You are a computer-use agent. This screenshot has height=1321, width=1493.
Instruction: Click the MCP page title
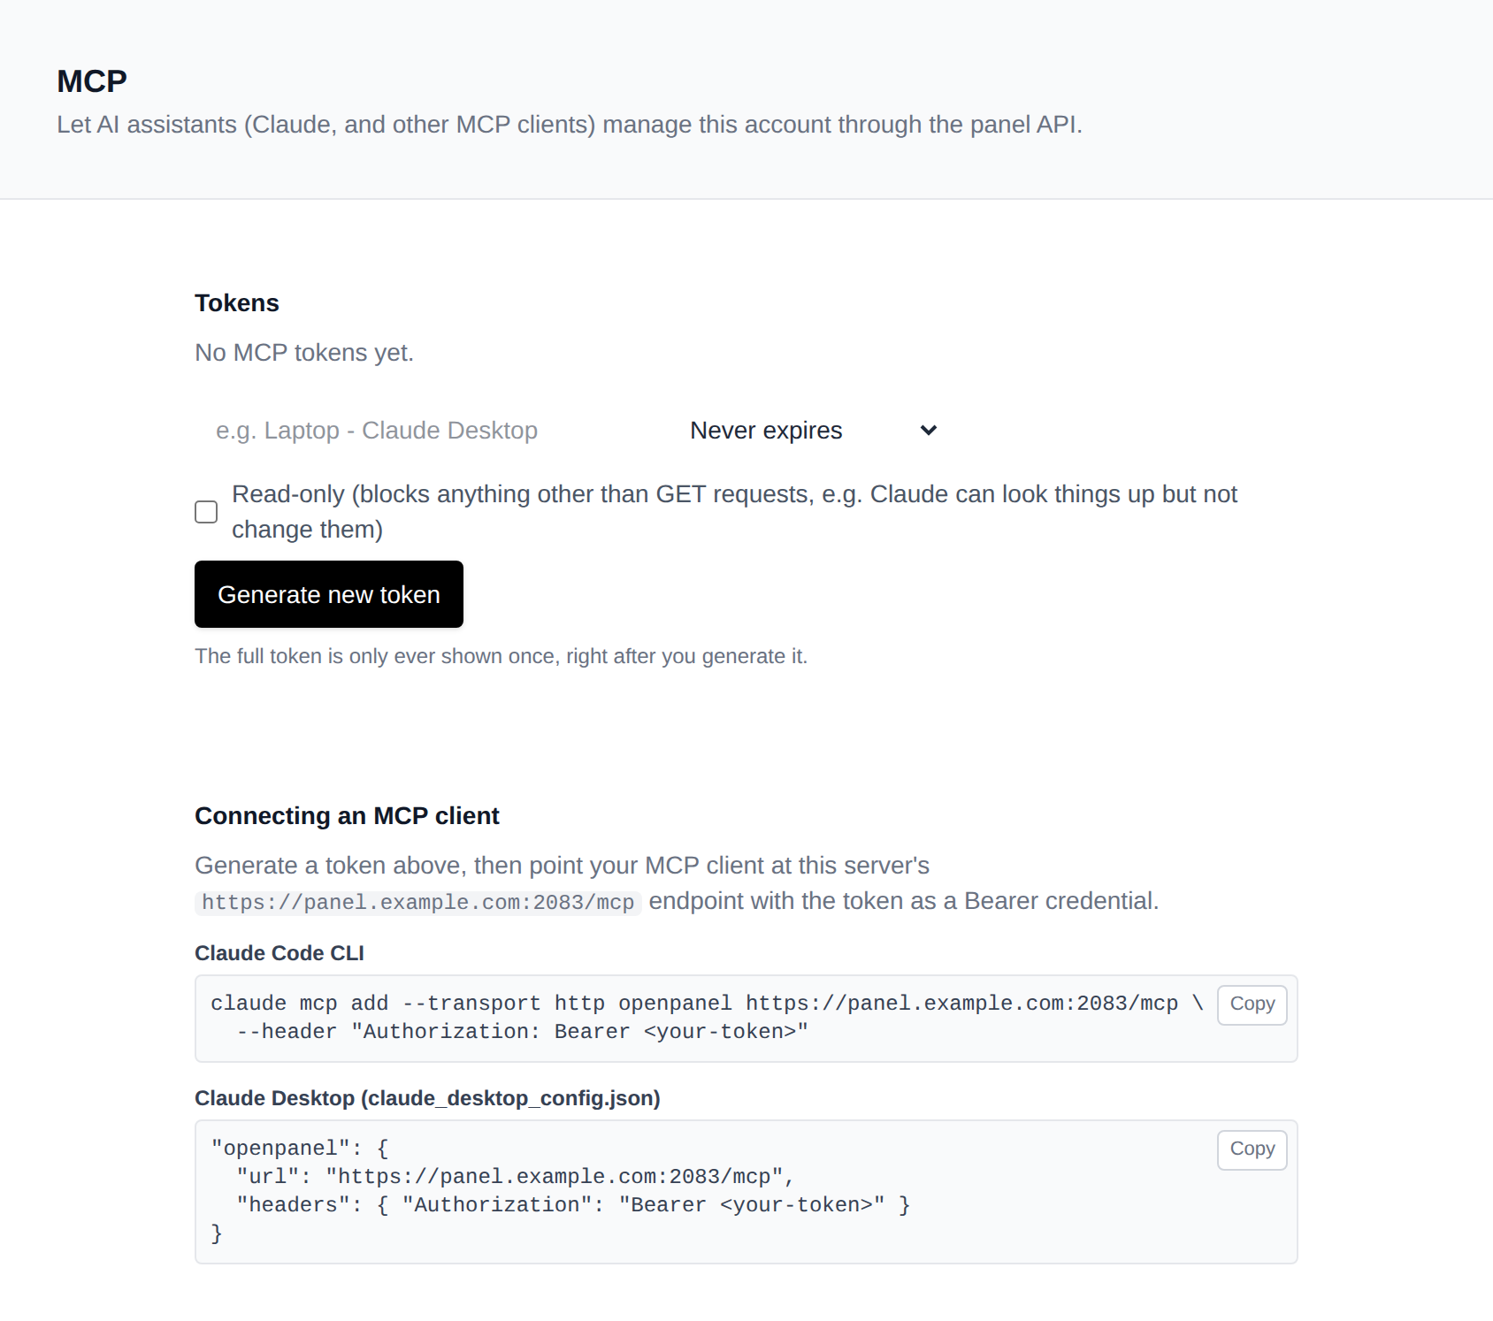(92, 81)
